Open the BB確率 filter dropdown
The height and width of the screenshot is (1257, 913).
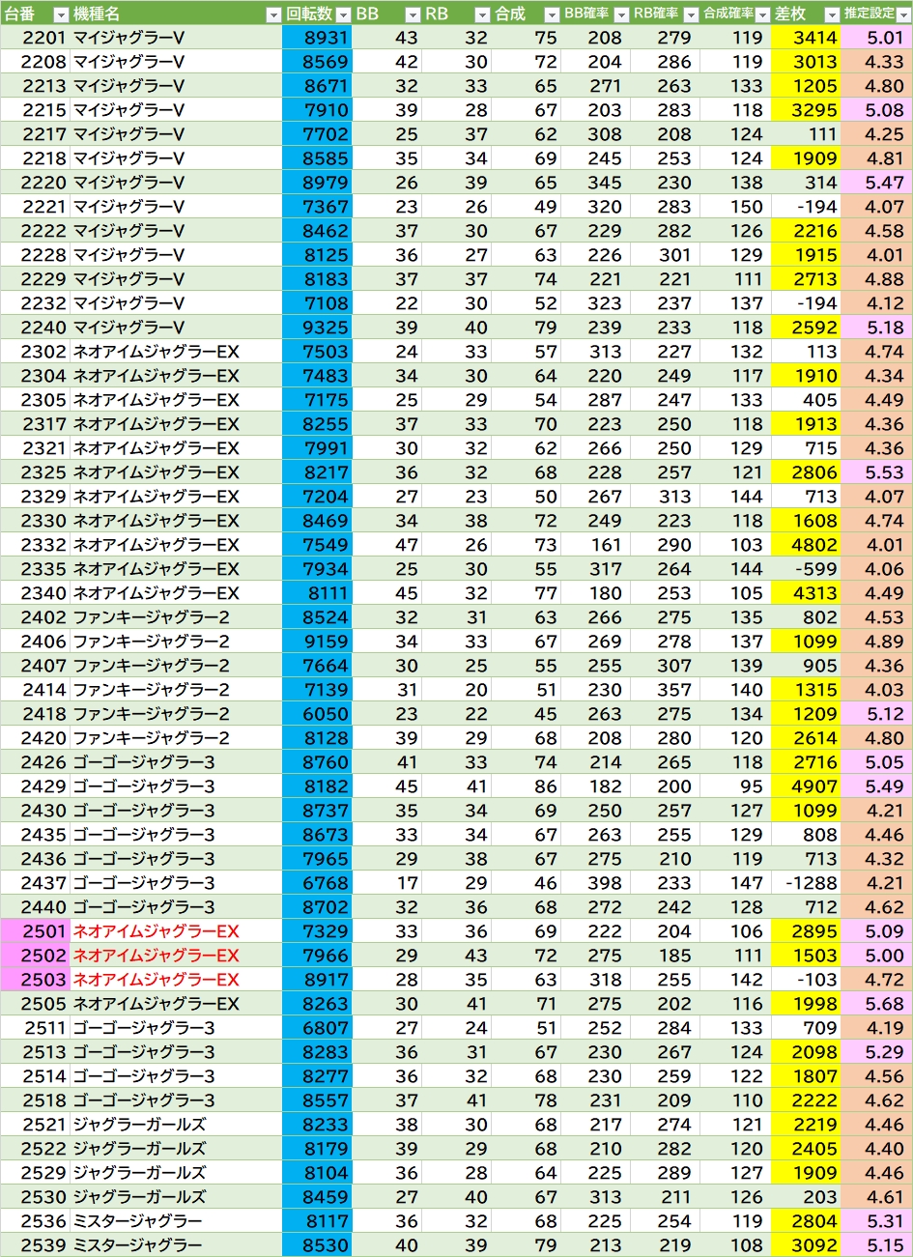coord(621,14)
